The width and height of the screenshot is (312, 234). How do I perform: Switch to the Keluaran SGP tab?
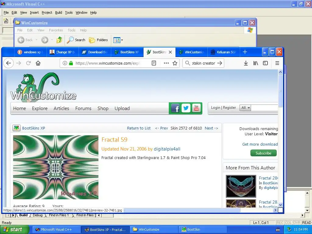[223, 52]
